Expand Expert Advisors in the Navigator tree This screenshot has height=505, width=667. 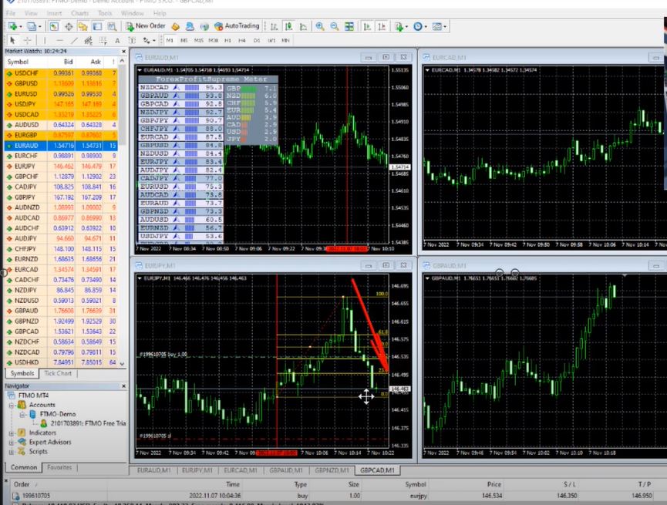[12, 442]
